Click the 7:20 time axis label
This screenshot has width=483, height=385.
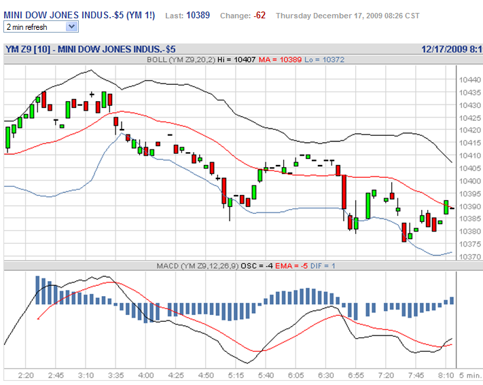point(386,375)
